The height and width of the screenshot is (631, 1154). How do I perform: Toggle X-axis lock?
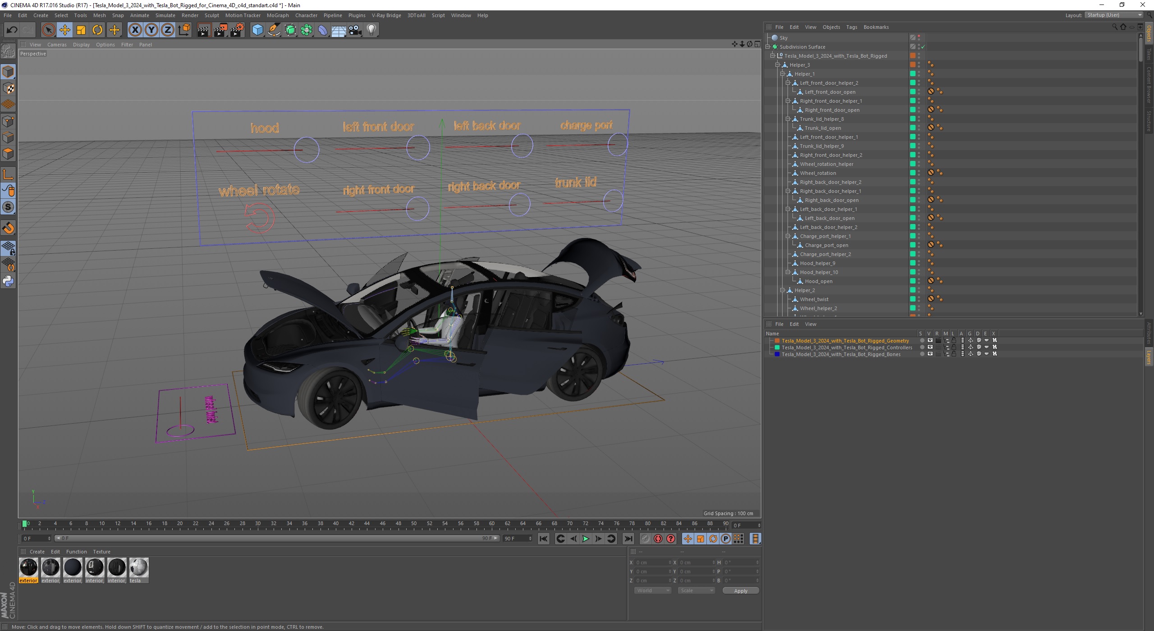coord(135,30)
